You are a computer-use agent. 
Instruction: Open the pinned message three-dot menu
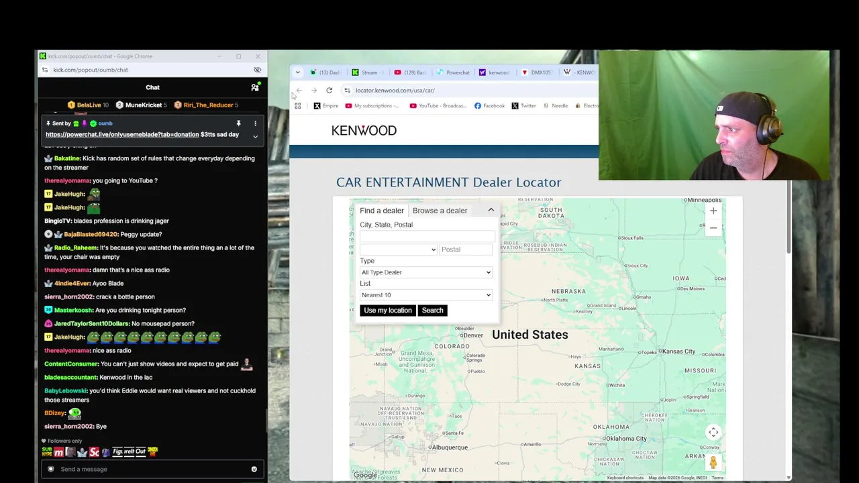(x=255, y=123)
